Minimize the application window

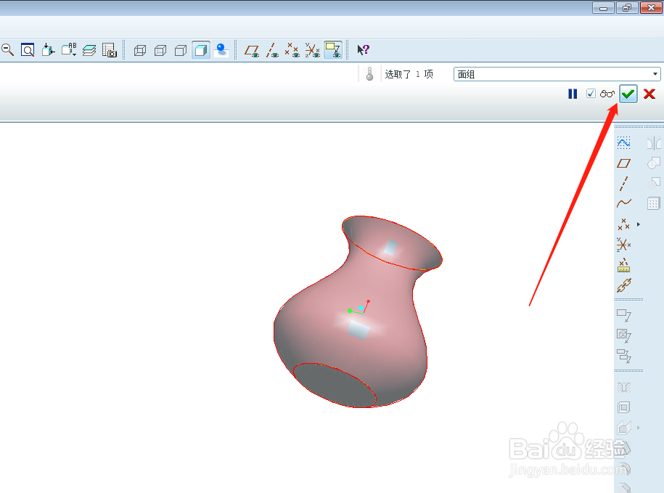click(x=603, y=7)
